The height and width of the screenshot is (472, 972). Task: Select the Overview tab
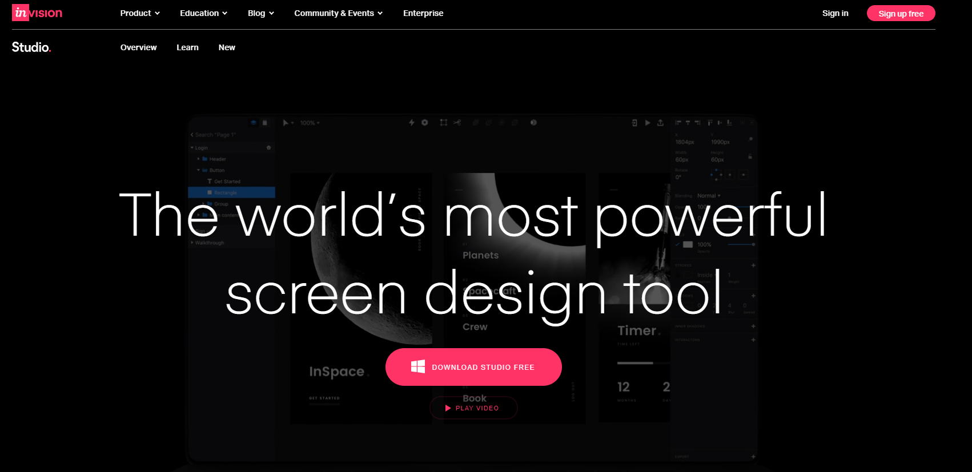138,47
